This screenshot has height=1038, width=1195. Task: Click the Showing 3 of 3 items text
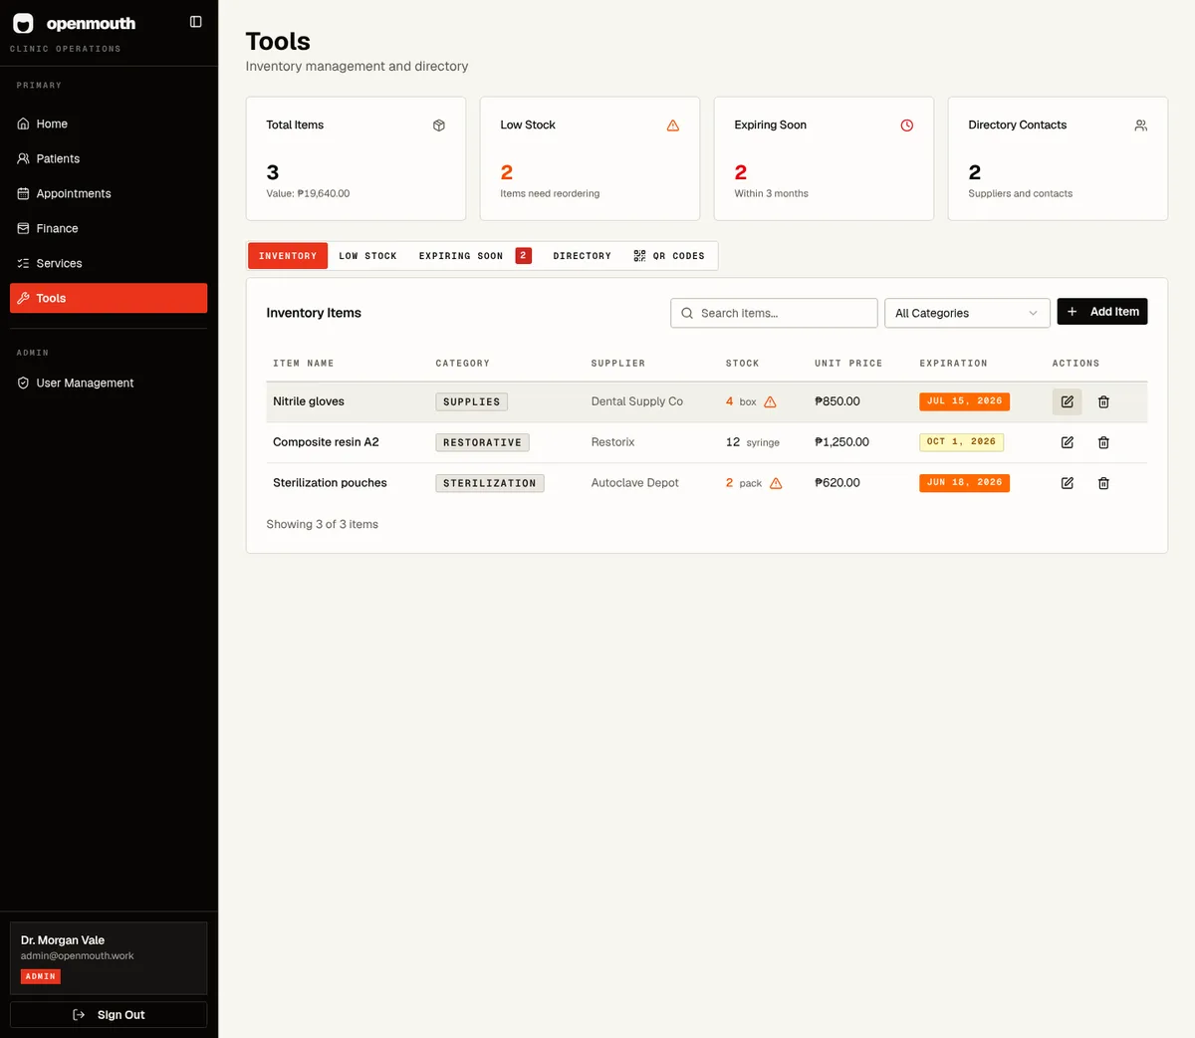322,524
